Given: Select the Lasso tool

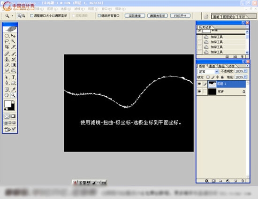Looking at the screenshot, I should click(x=7, y=41).
